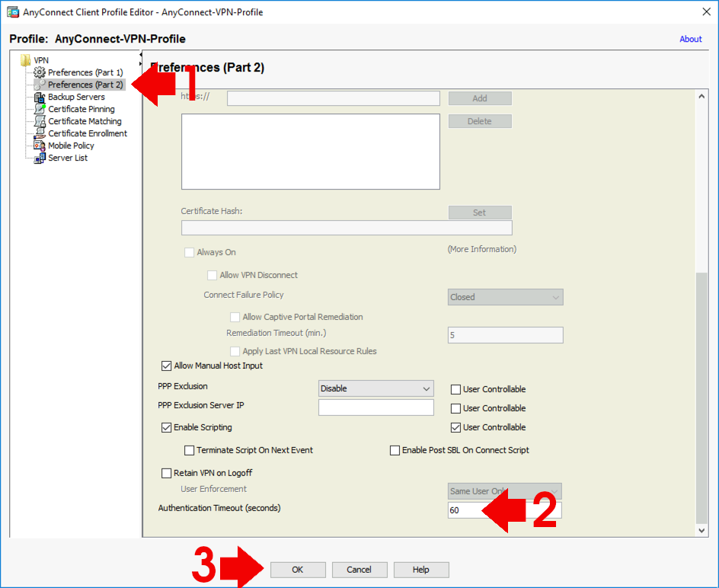The height and width of the screenshot is (588, 719).
Task: Open Backup Servers section
Action: coord(76,97)
